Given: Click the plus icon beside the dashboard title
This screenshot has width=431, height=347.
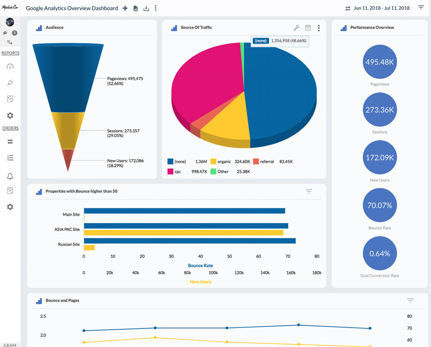Looking at the screenshot, I should tap(125, 8).
